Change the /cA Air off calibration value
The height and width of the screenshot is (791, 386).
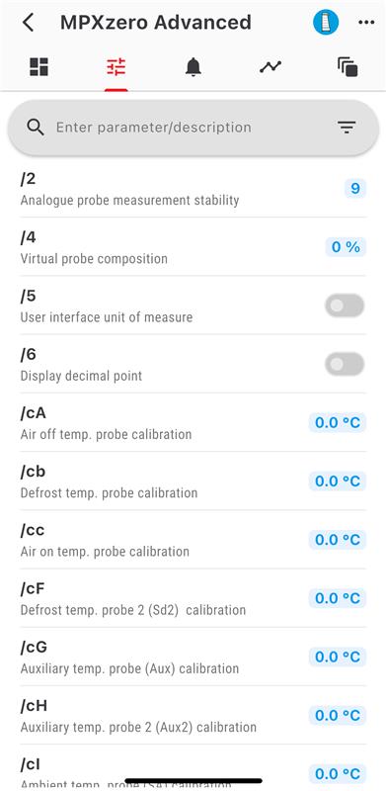tap(338, 422)
